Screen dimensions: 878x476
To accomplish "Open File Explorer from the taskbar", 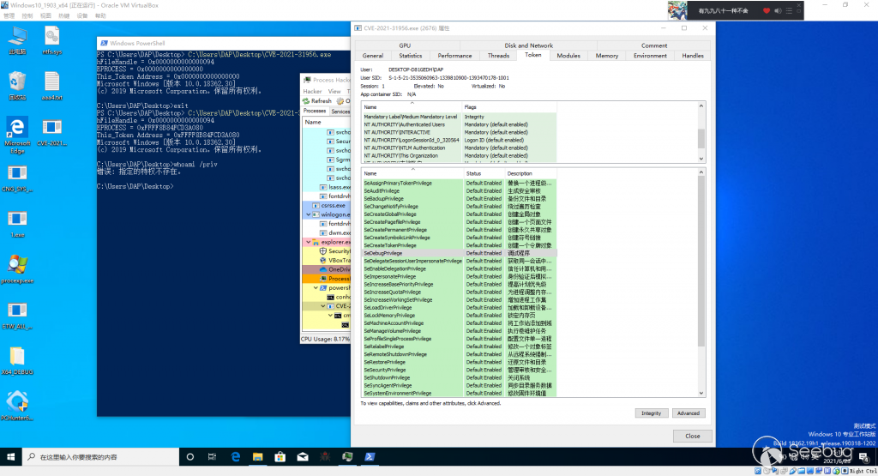I will point(256,456).
